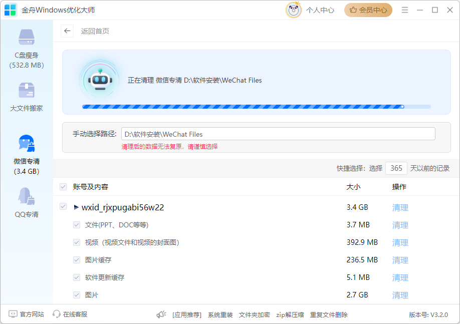Click the panda avatar icon
Viewport: 460px width, 324px height.
click(x=293, y=10)
